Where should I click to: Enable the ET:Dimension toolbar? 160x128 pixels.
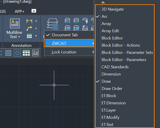(125, 103)
